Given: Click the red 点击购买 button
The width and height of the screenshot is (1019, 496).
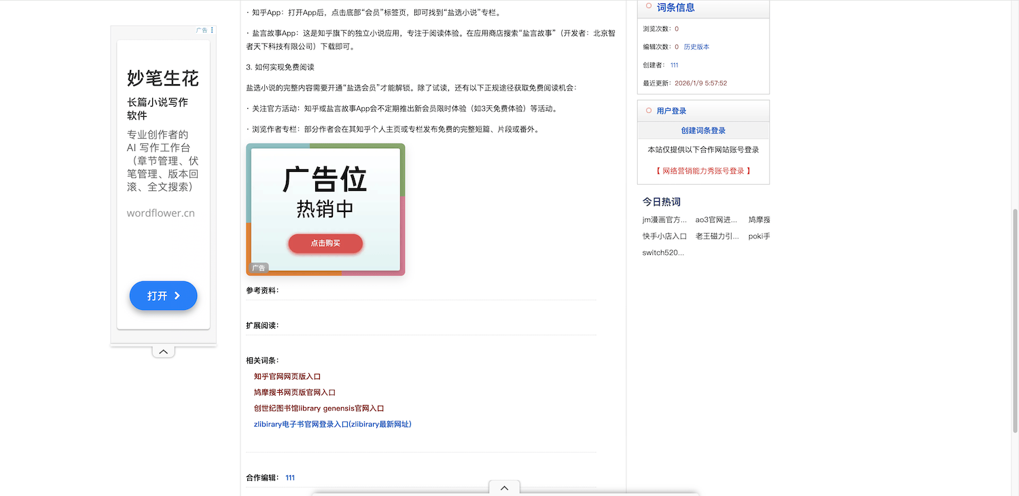Looking at the screenshot, I should [x=325, y=243].
